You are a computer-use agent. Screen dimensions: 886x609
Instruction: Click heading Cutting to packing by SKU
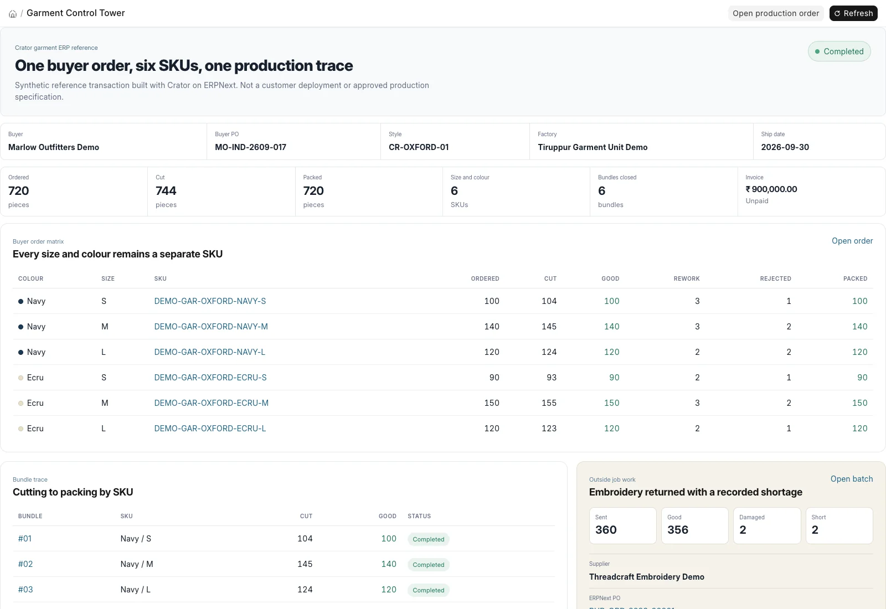pyautogui.click(x=73, y=492)
